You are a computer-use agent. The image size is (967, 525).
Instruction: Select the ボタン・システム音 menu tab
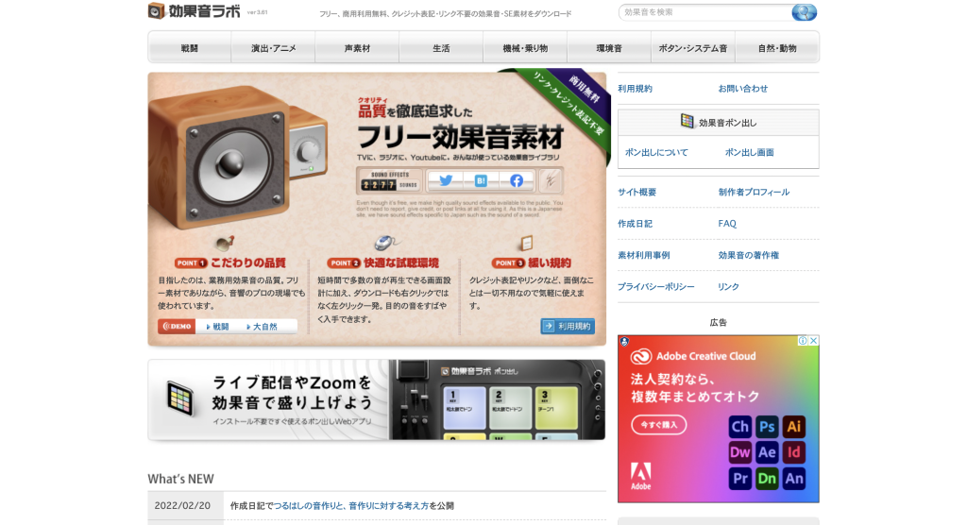click(x=692, y=47)
